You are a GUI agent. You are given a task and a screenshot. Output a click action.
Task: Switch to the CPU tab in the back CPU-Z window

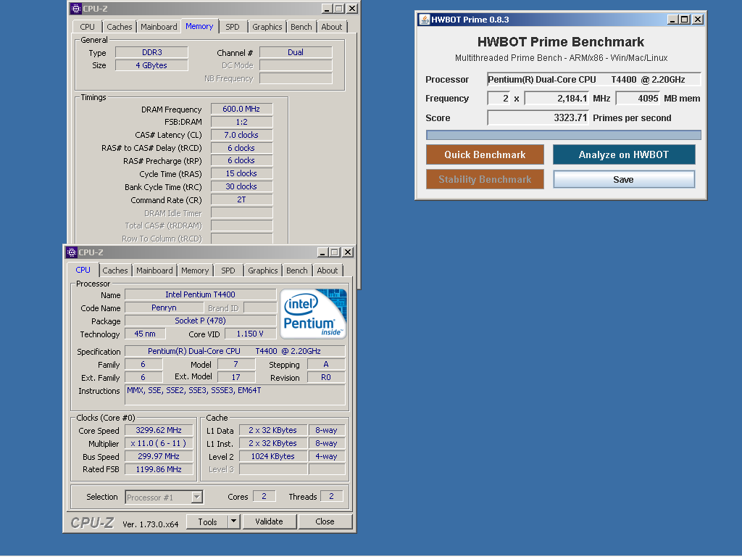point(87,27)
